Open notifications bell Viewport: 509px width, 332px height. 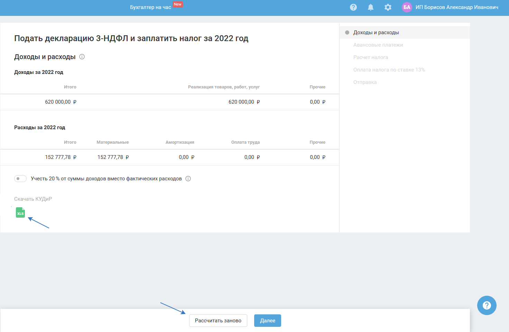pyautogui.click(x=371, y=7)
